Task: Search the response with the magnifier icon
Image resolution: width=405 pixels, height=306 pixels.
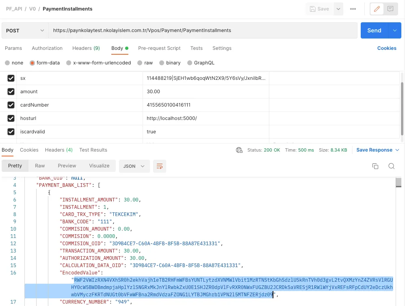Action: click(x=391, y=166)
